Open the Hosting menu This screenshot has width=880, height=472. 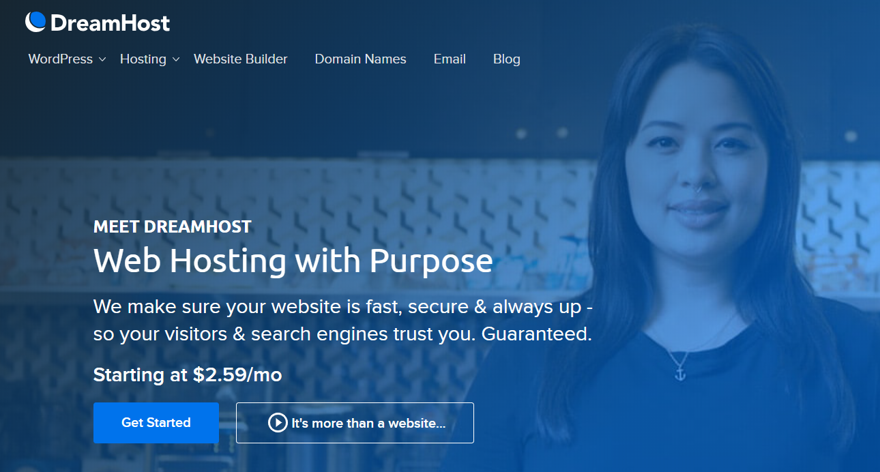(143, 59)
